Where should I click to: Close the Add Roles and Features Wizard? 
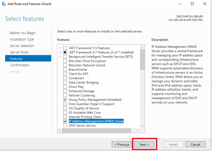point(205,4)
